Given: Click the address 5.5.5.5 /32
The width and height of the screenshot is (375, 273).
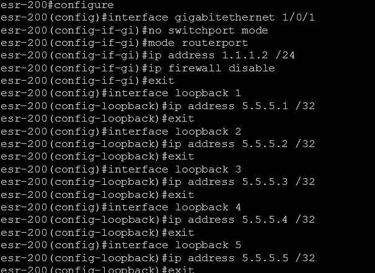Looking at the screenshot, I should click(x=278, y=258).
